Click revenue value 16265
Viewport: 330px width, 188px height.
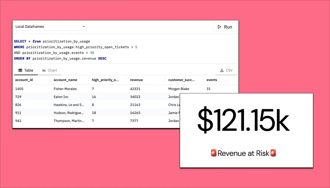click(135, 113)
